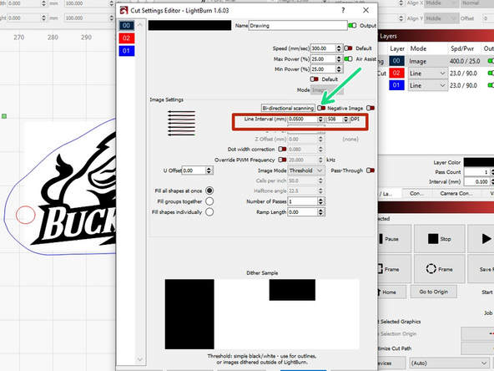
Task: Click the Pause button in Laser panel
Action: click(x=394, y=239)
